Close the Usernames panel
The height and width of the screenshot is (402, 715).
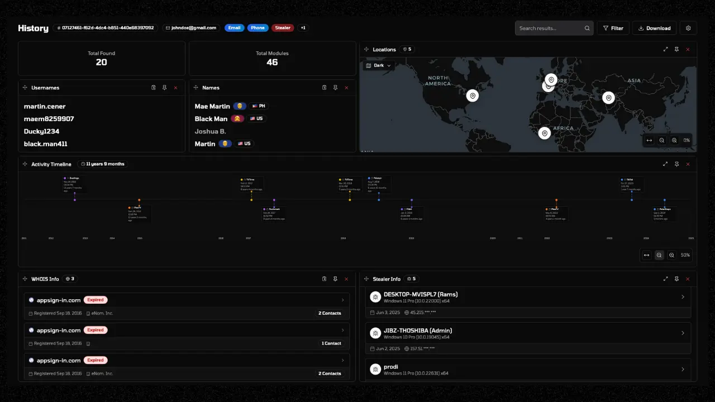175,88
